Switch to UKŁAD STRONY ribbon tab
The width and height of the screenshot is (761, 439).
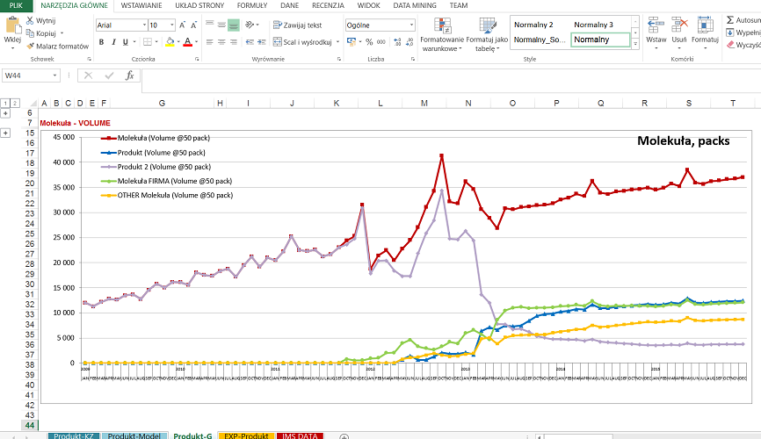[199, 6]
